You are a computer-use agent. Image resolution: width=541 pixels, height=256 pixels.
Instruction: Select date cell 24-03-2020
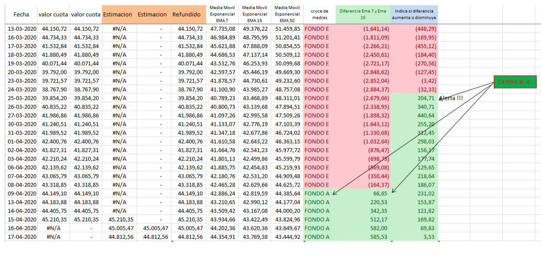coord(22,89)
